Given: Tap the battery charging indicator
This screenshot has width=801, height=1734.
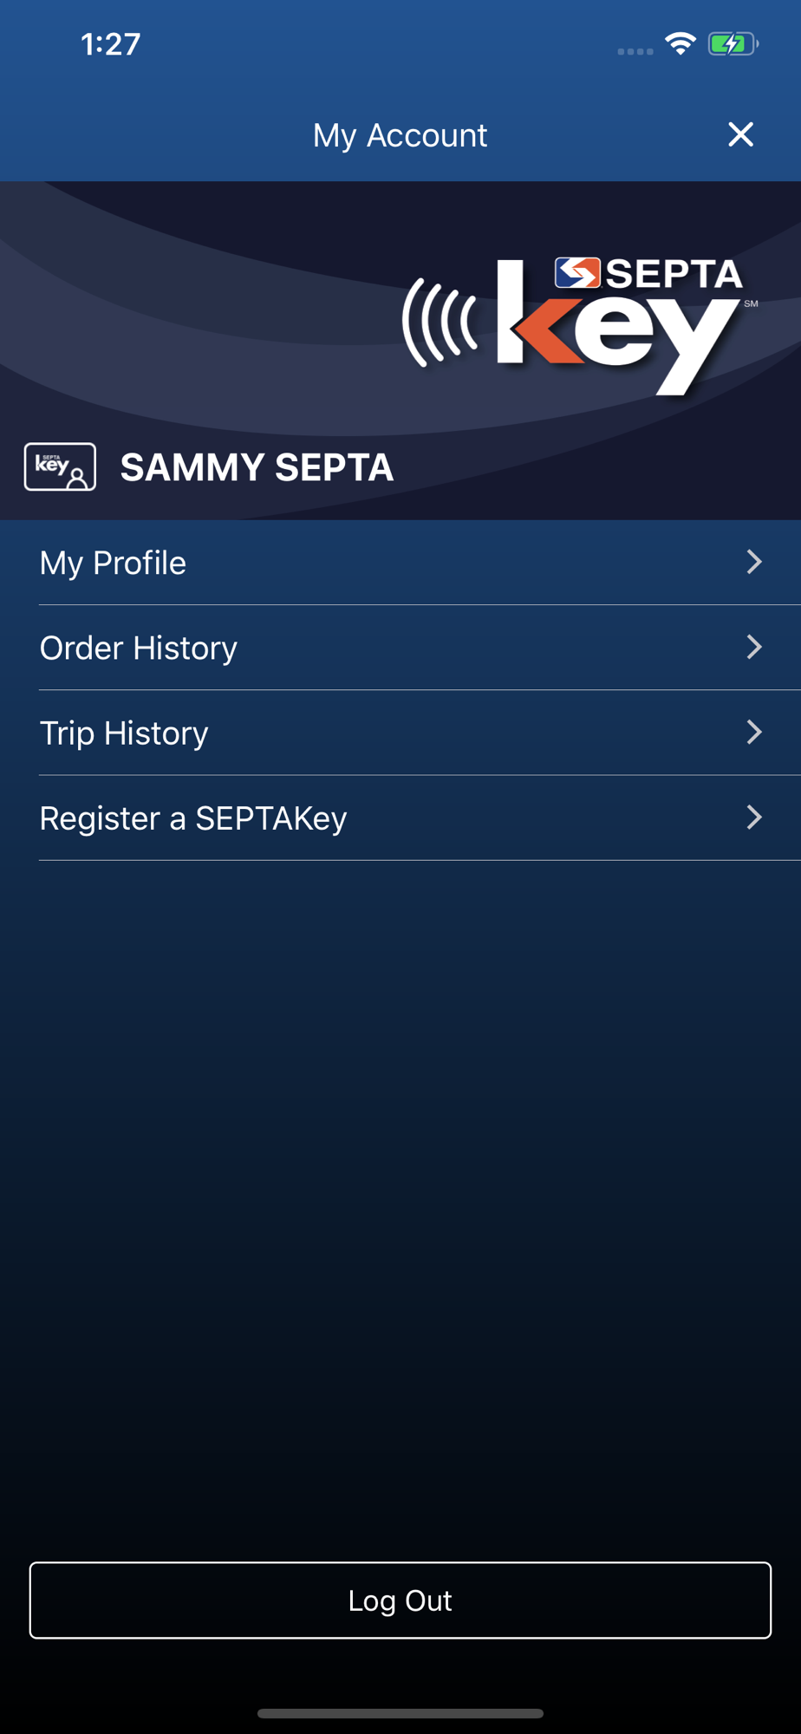Looking at the screenshot, I should tap(733, 43).
